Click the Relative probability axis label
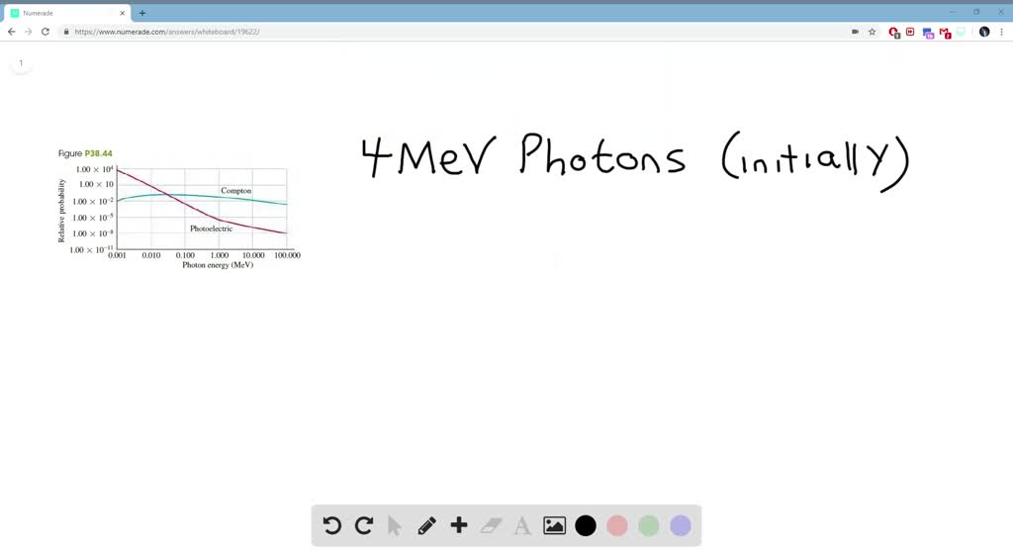Screen dimensions: 1013x552 coord(61,211)
